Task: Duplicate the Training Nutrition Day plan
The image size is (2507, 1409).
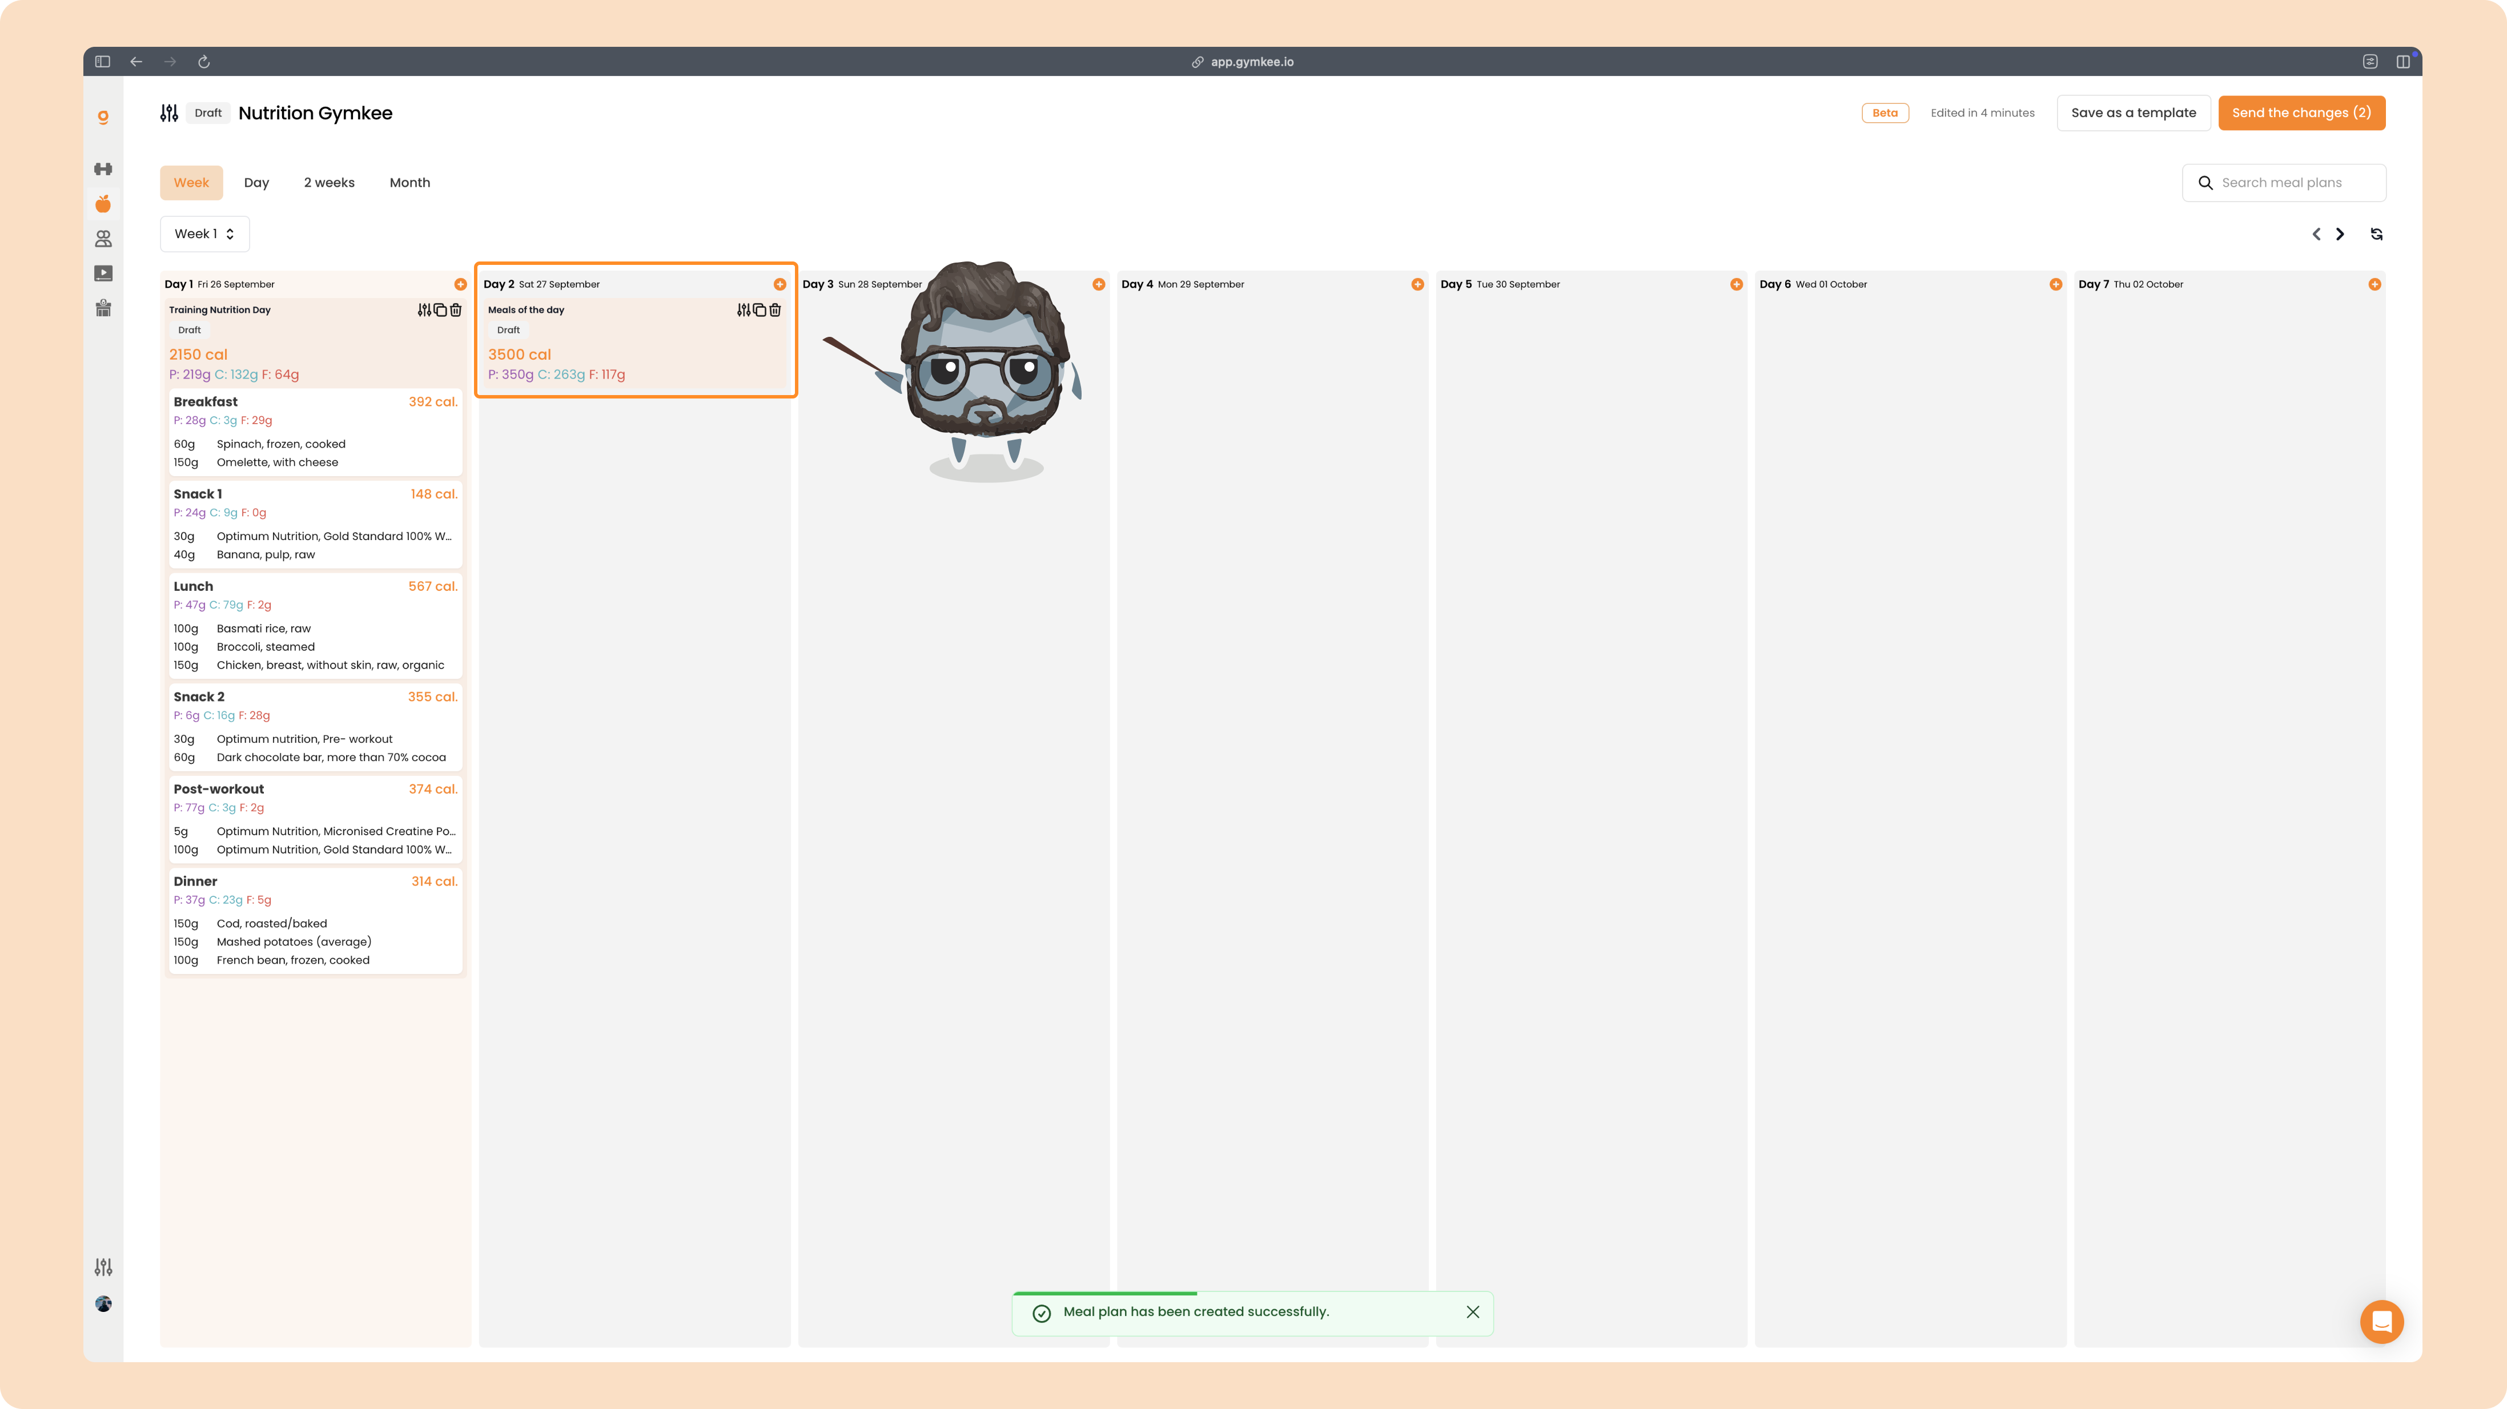Action: point(440,309)
